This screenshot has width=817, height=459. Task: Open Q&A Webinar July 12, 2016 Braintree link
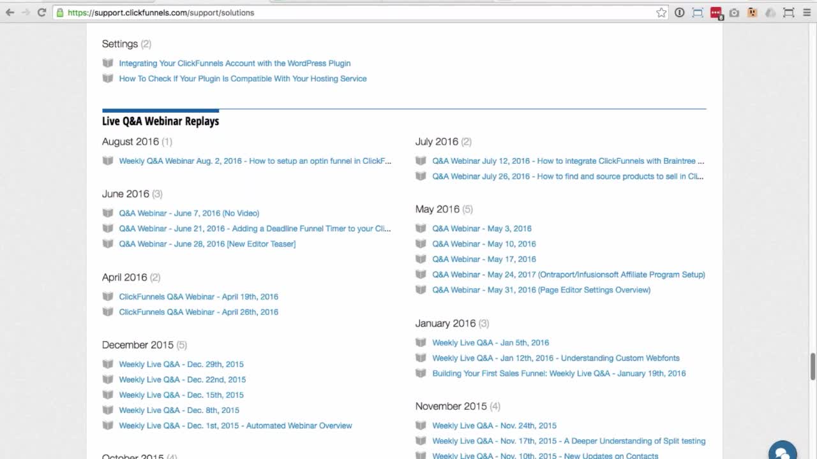tap(568, 161)
